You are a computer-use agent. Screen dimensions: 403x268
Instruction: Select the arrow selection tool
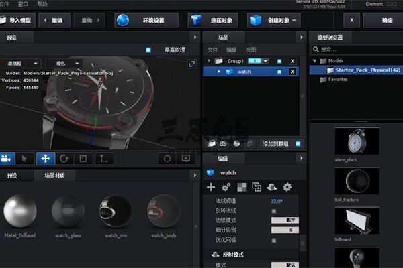point(25,159)
